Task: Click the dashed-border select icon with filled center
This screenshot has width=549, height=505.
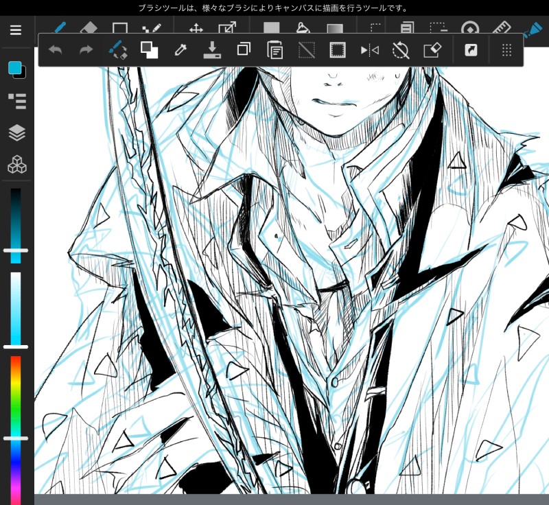Action: pyautogui.click(x=337, y=50)
